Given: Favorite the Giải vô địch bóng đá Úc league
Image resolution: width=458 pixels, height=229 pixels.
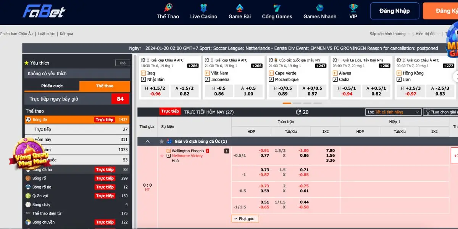Looking at the screenshot, I should (161, 142).
